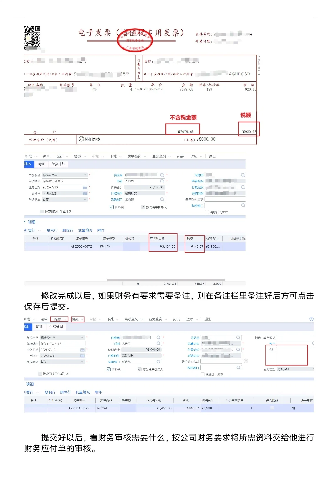The width and height of the screenshot is (318, 502).
Task: Switch to 付款计划 tab in lower form
Action: click(x=56, y=327)
